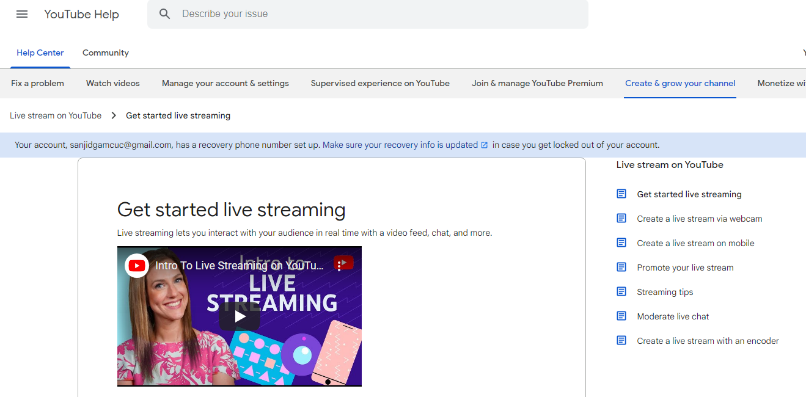Open the YouTube Help home title
This screenshot has width=806, height=397.
click(x=82, y=14)
